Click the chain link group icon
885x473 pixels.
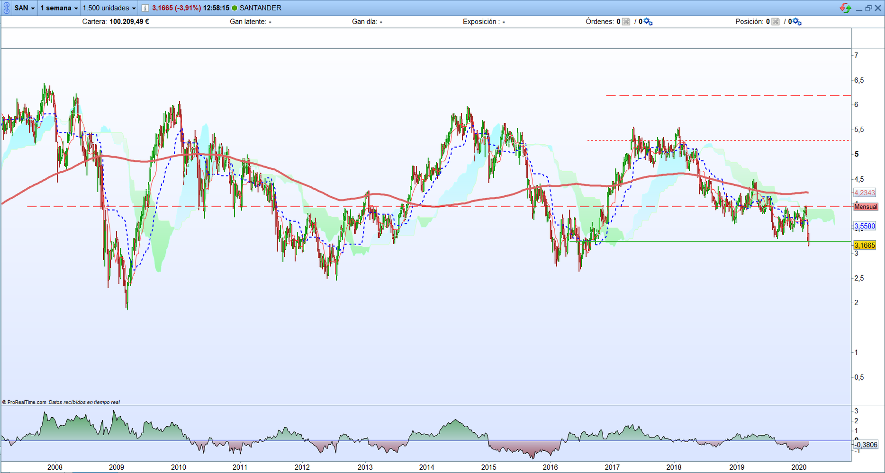coord(6,8)
